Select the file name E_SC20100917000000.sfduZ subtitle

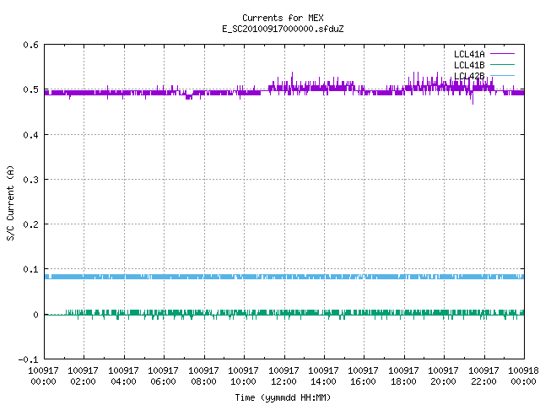coord(283,29)
